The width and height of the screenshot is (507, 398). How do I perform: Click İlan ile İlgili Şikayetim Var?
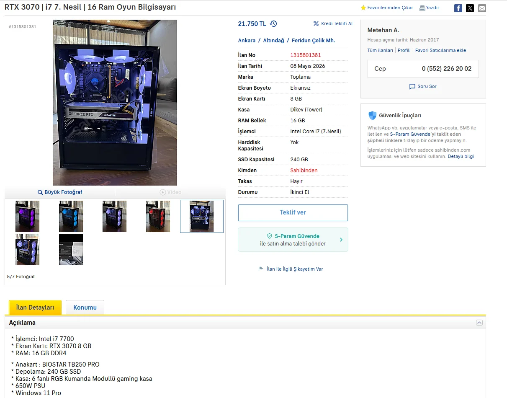(295, 269)
